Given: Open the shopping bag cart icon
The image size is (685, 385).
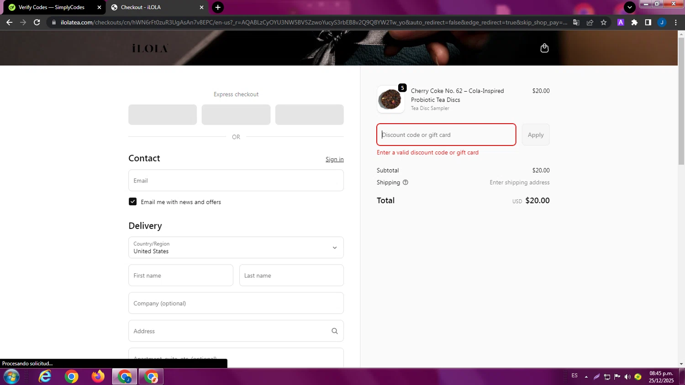Looking at the screenshot, I should (x=544, y=48).
